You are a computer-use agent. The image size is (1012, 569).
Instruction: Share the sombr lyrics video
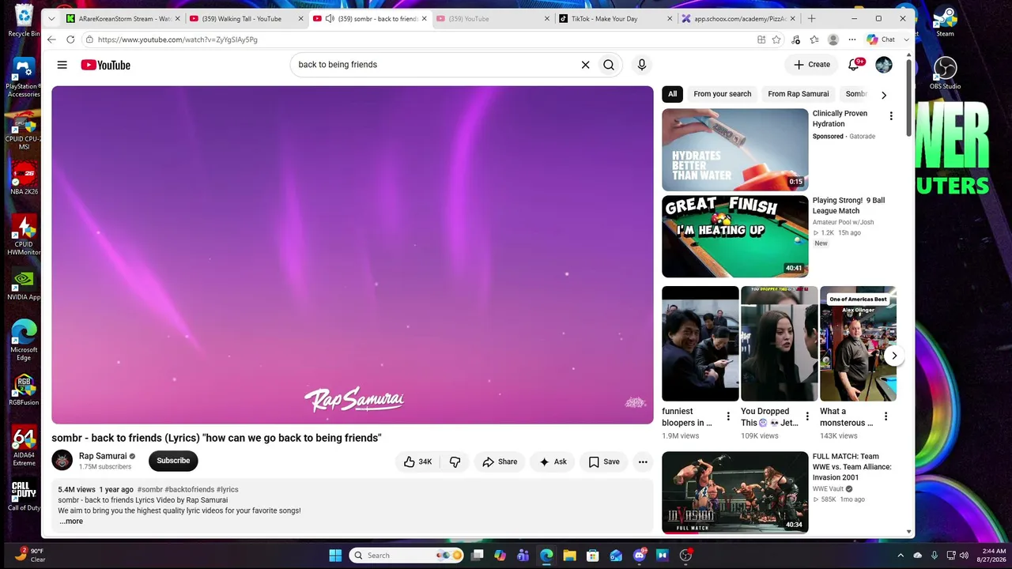click(x=500, y=462)
